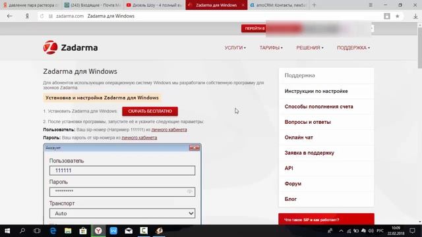Expand the ТАРИФЫ menu
This screenshot has width=422, height=237.
pyautogui.click(x=271, y=48)
